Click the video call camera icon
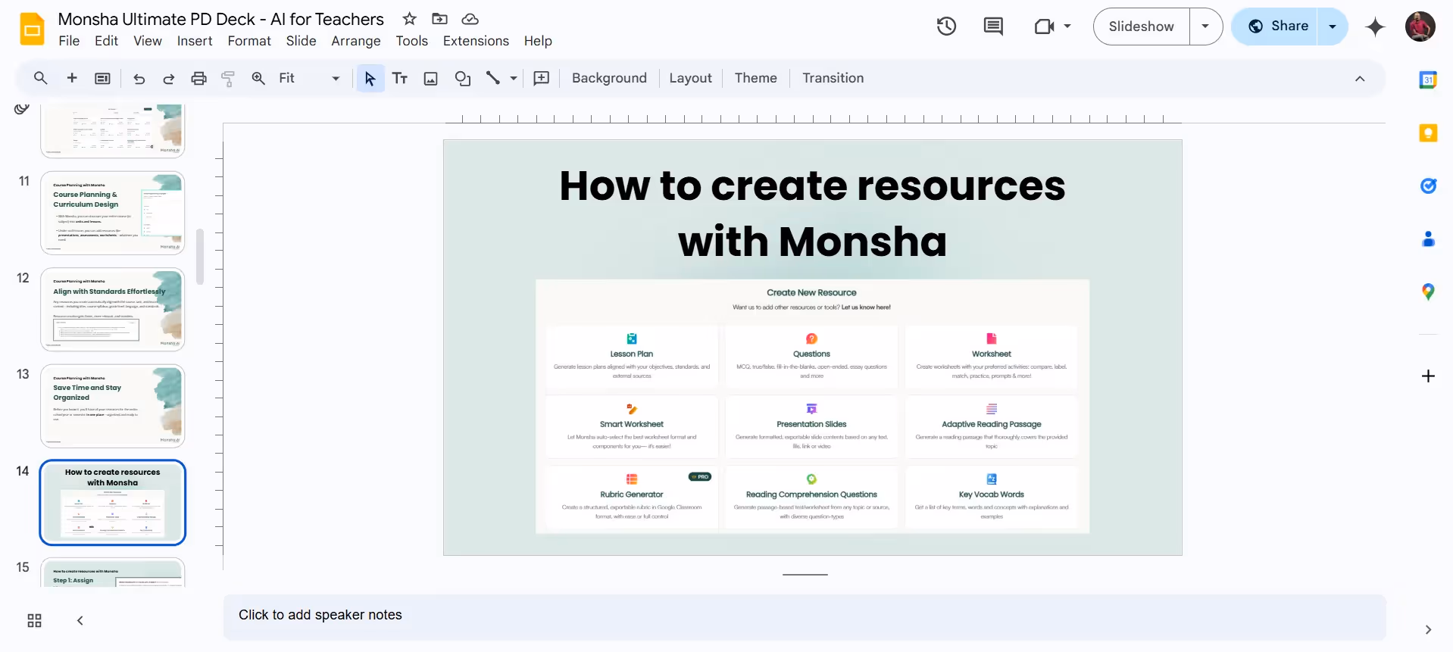 1045,27
